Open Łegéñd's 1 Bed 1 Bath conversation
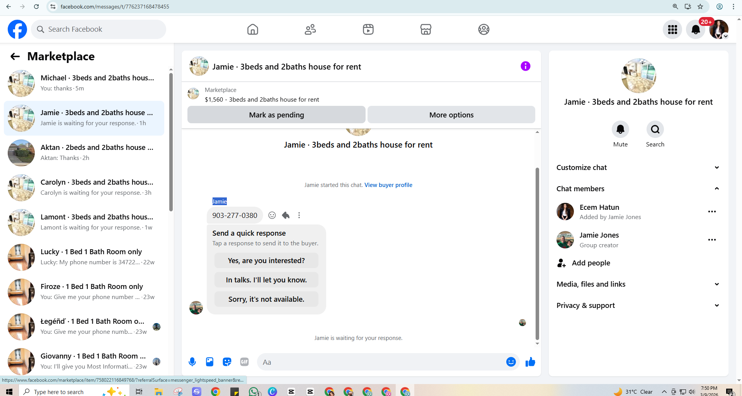 pos(84,327)
